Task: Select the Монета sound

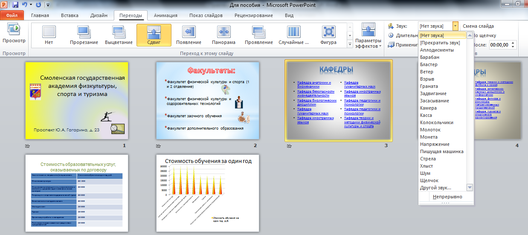Action: tap(443, 137)
